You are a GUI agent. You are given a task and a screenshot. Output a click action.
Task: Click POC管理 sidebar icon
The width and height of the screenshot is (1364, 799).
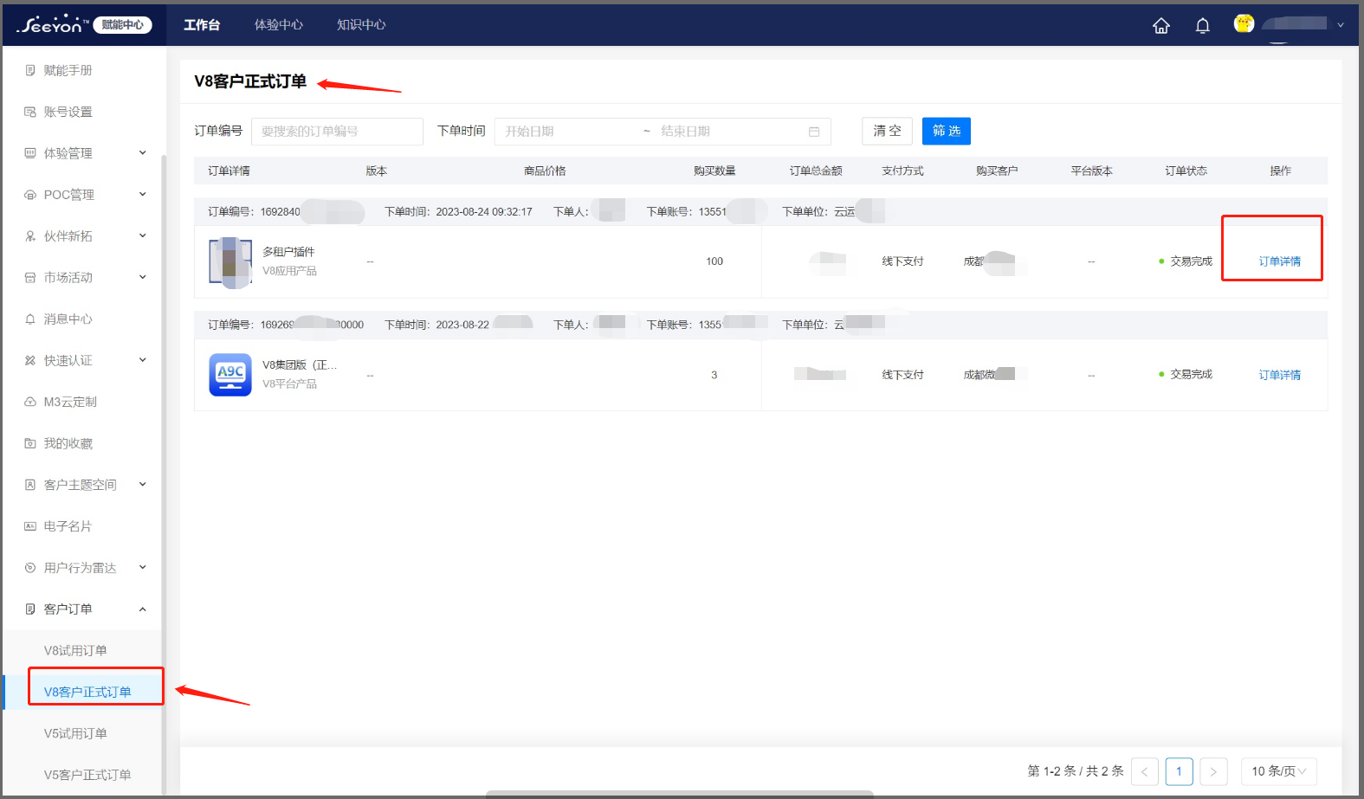point(30,195)
